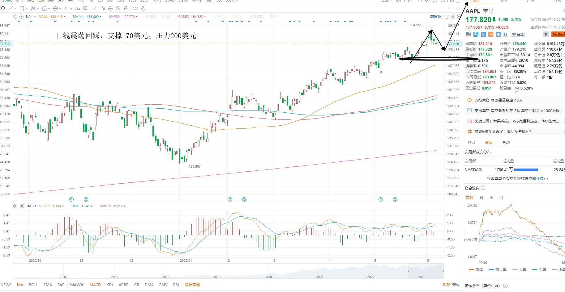Collapse the quote details with up chevron

[x=517, y=92]
